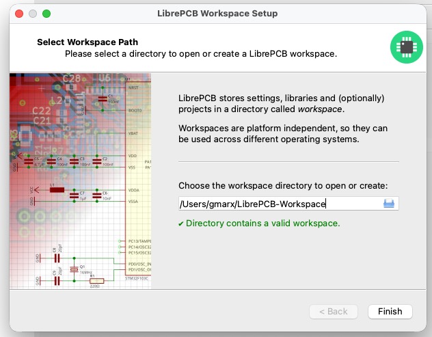Click the green zoom window button
Viewport: 432px width, 337px height.
[46, 14]
